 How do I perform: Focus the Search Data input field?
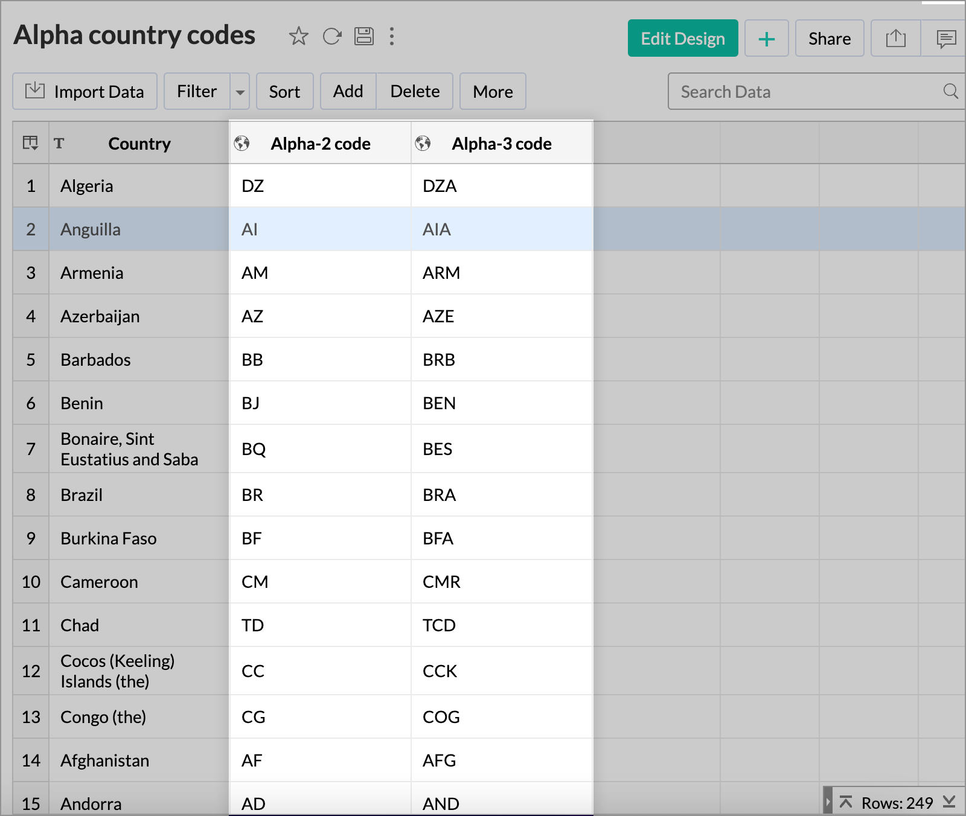[x=806, y=92]
